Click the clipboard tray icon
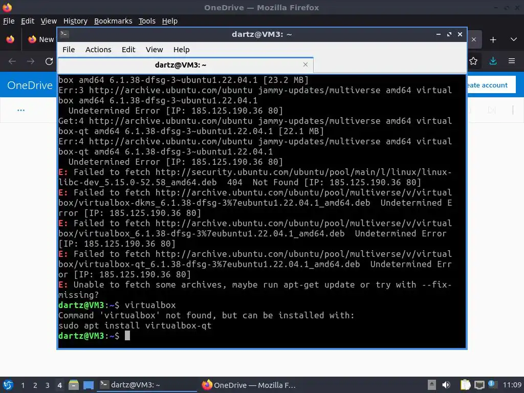This screenshot has width=524, height=393. pyautogui.click(x=465, y=385)
